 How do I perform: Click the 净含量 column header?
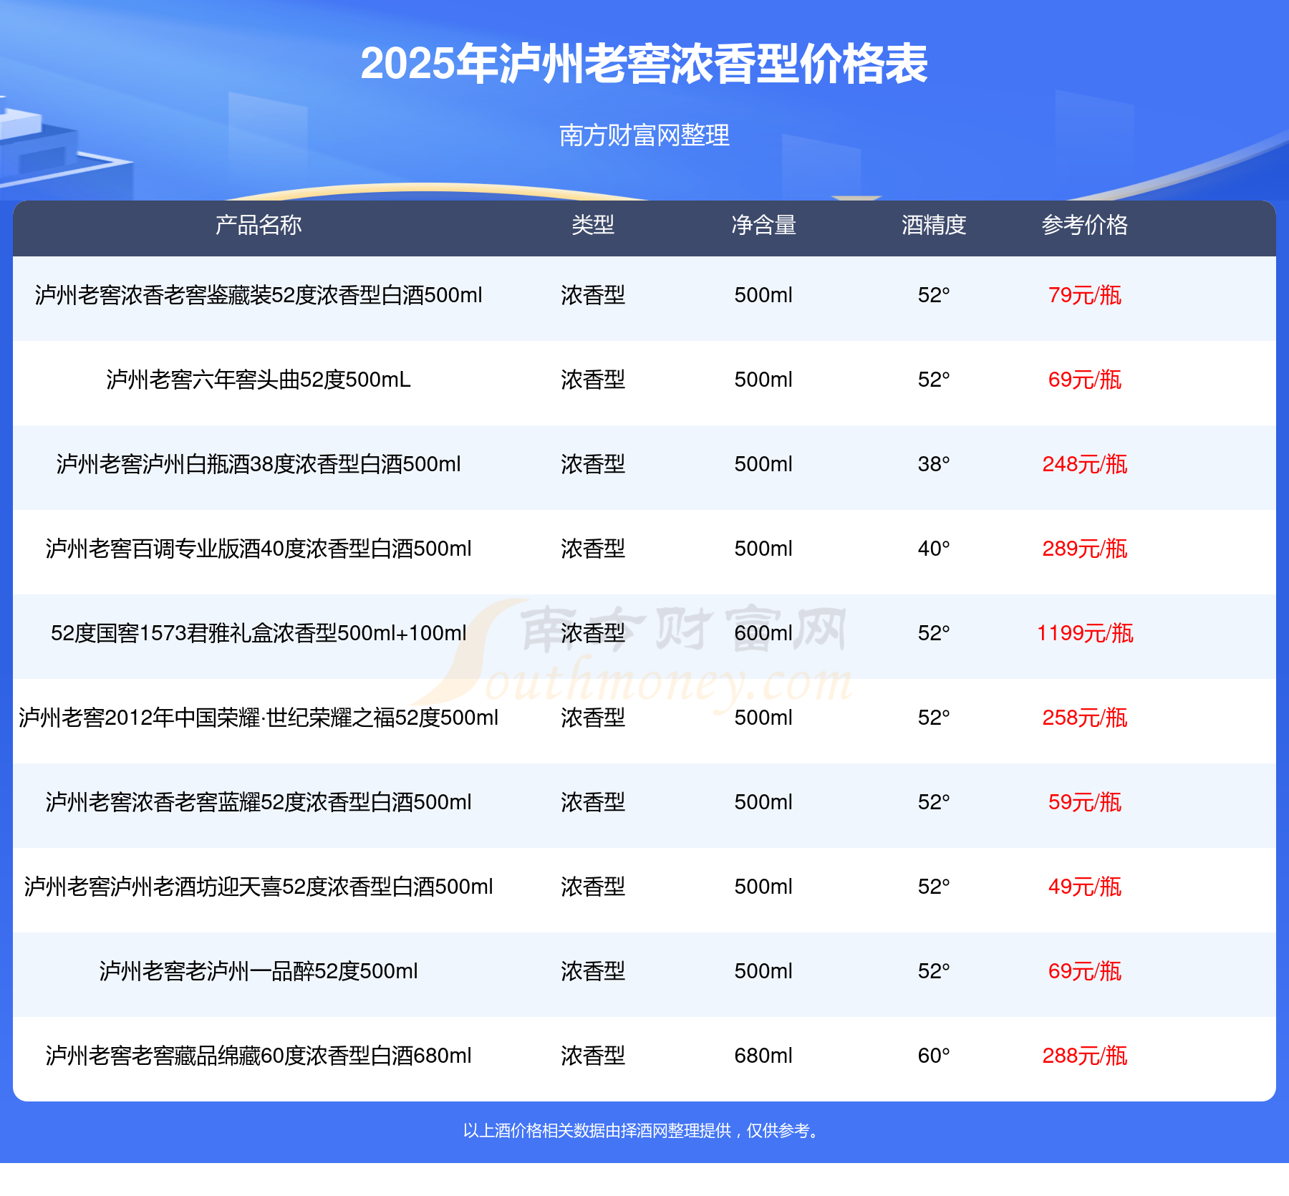coord(763,225)
